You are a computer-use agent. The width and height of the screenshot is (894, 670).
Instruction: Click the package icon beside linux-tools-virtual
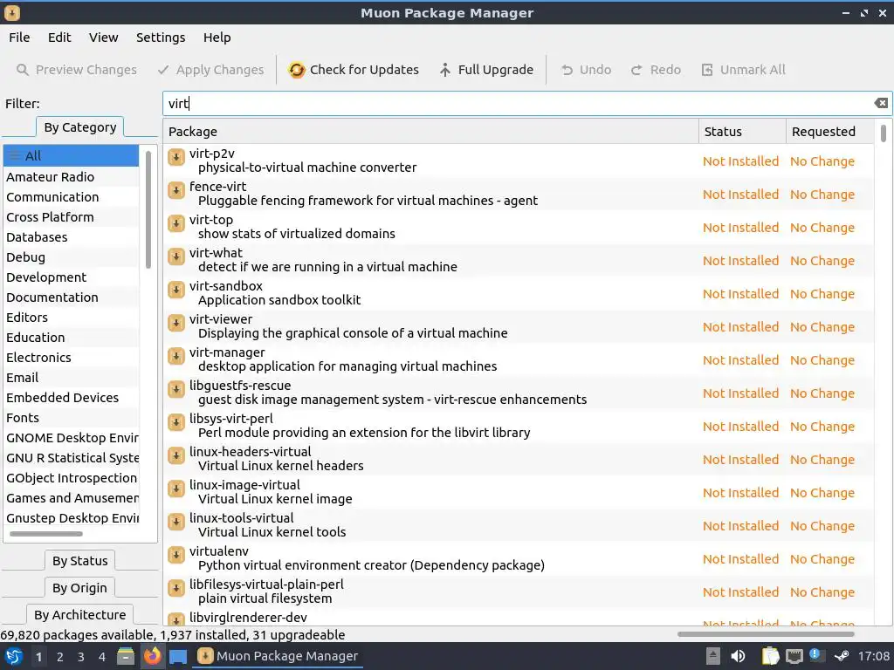(176, 522)
